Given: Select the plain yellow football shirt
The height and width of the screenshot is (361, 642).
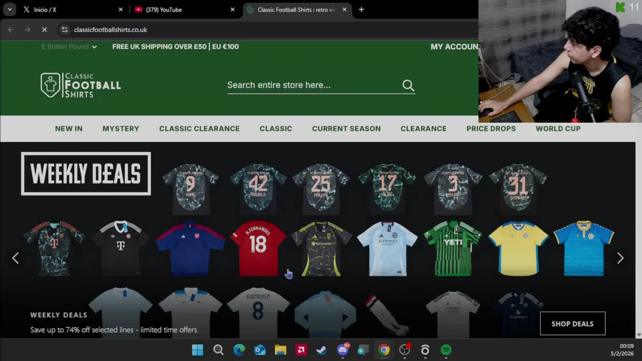Looking at the screenshot, I should pos(518,249).
